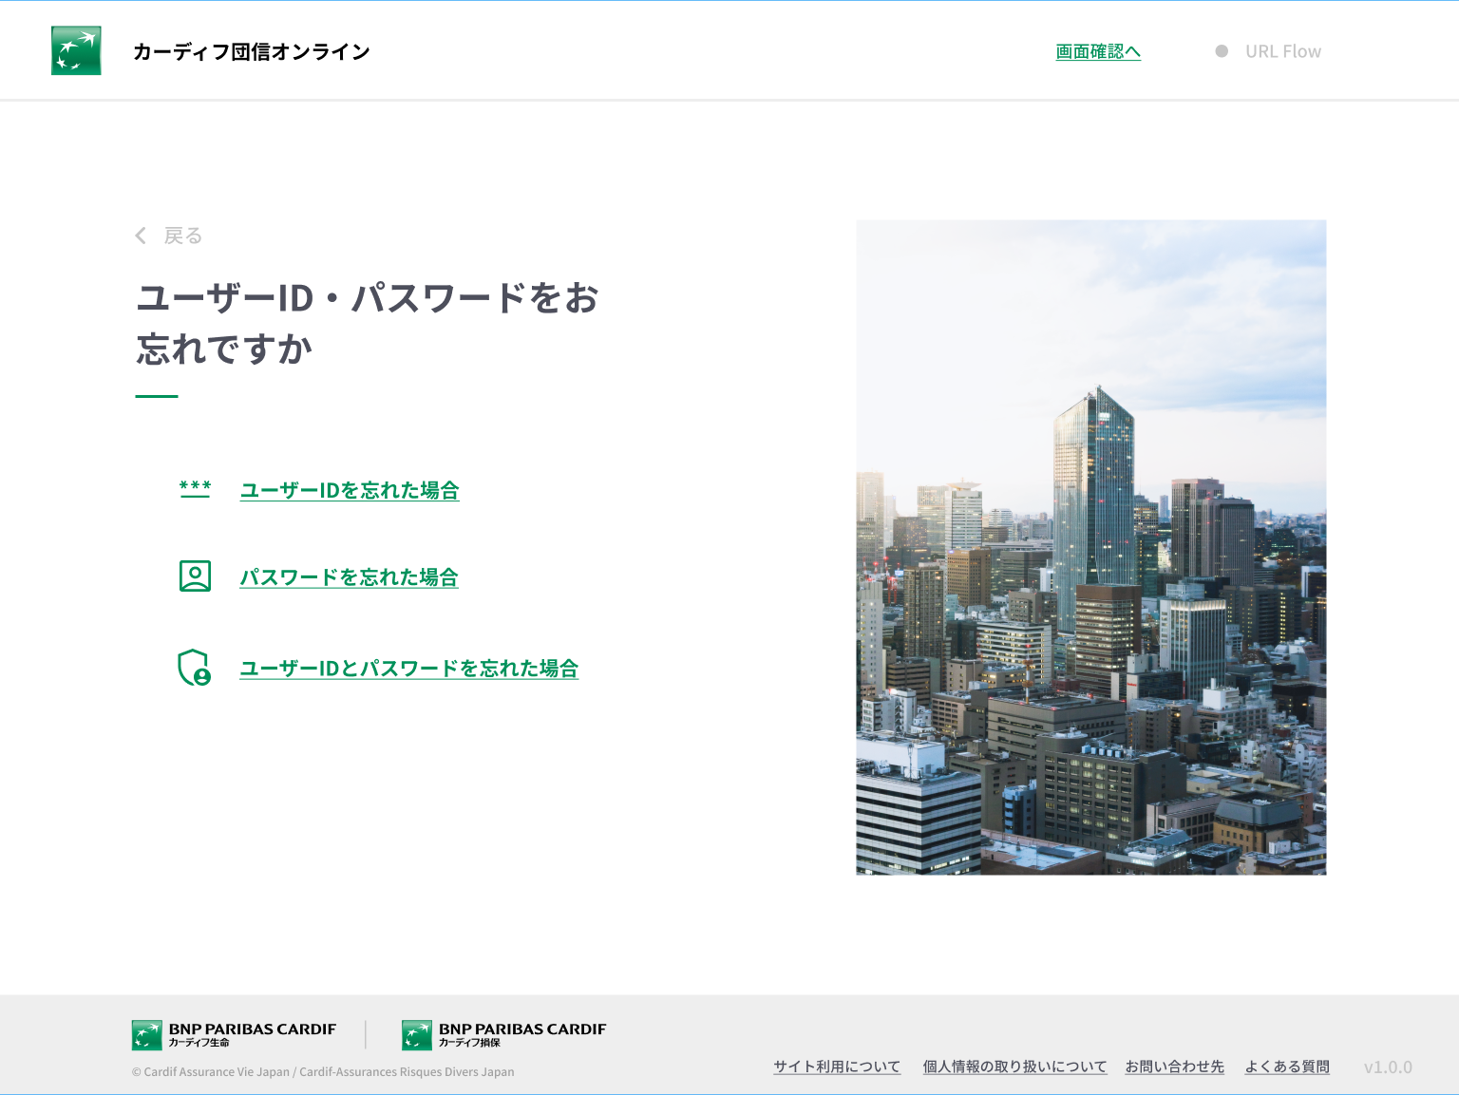
Task: Click the city skyline photo
Action: 1091,547
